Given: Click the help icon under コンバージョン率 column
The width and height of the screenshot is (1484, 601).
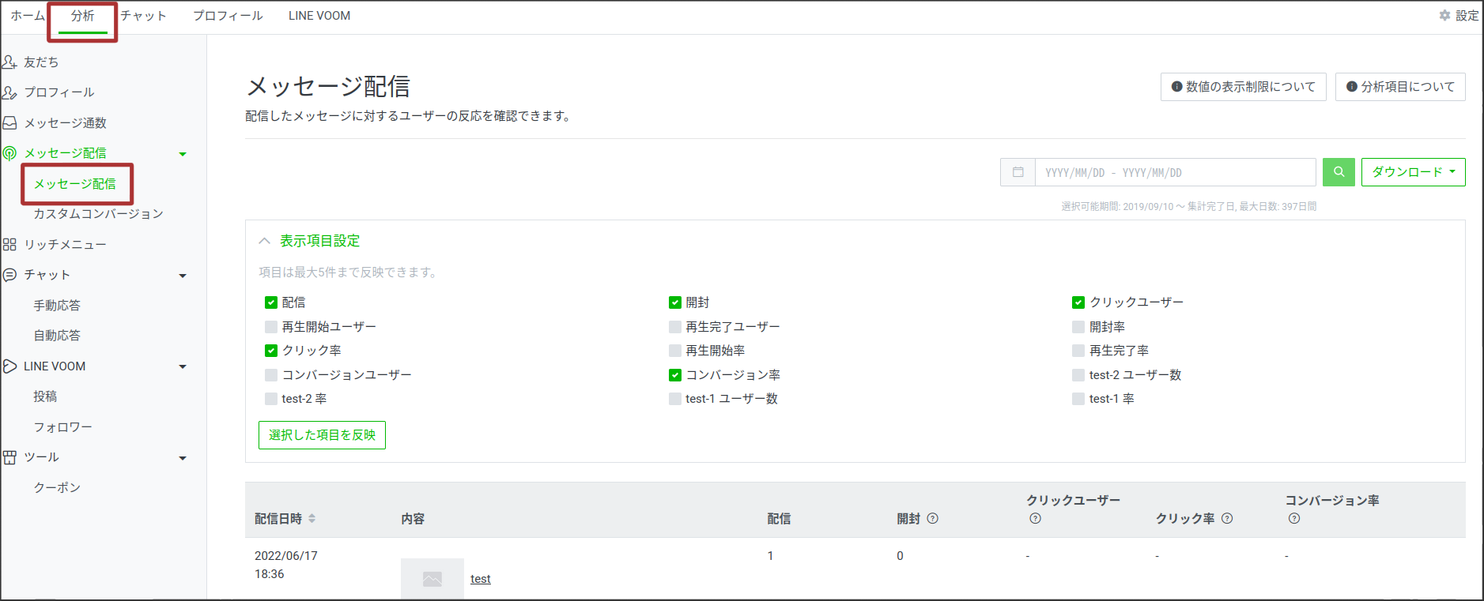Looking at the screenshot, I should [1294, 519].
